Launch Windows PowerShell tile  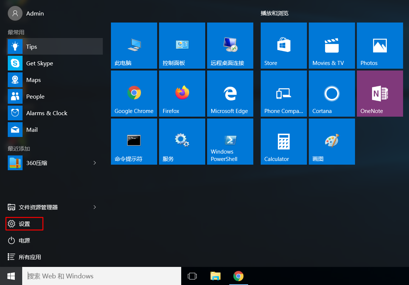230,141
